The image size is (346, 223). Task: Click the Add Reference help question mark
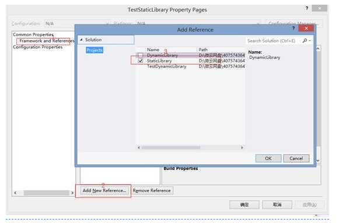(293, 28)
